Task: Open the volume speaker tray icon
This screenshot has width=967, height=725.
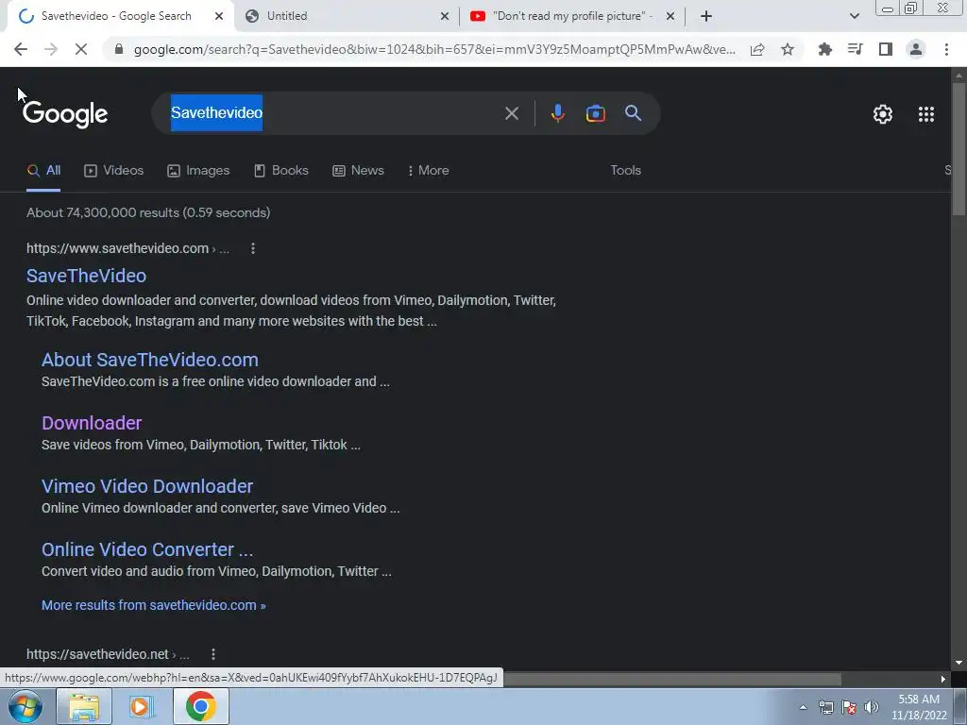Action: [x=872, y=707]
